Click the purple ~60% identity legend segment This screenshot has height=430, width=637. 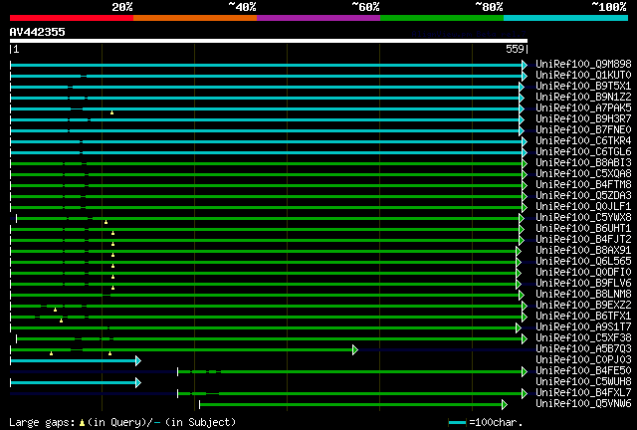(x=318, y=18)
